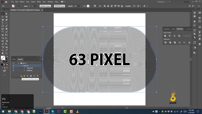Click Exclude shape mode icon

(179, 36)
